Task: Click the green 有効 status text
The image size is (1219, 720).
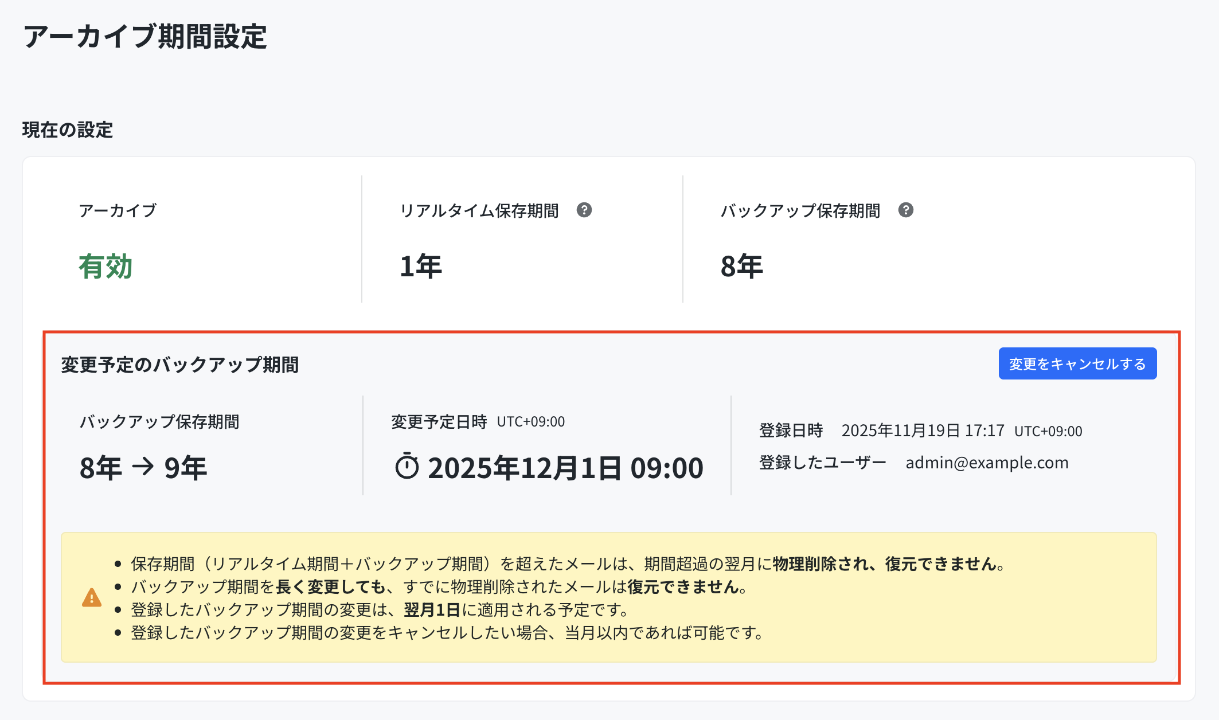Action: [106, 267]
